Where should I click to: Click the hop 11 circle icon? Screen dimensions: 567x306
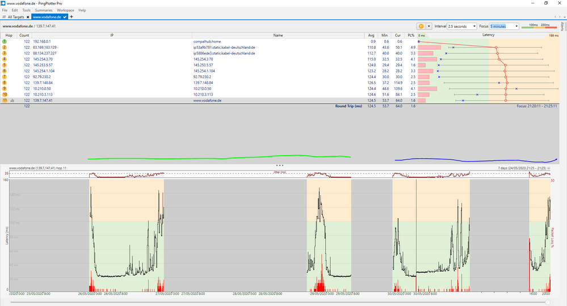coord(5,100)
